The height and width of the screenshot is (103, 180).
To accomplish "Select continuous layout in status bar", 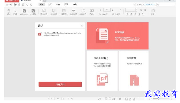I will coord(114,99).
